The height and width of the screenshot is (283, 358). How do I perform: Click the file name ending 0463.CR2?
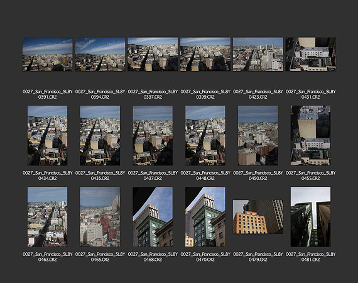point(48,257)
